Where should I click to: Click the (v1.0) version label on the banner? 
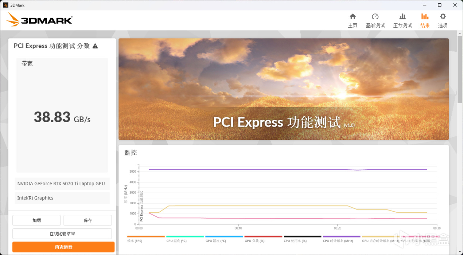point(349,125)
